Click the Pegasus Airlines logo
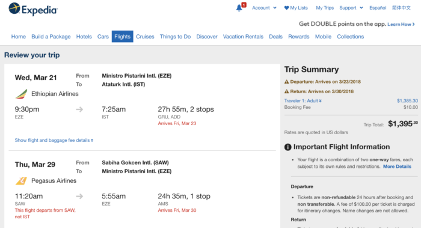 point(21,180)
